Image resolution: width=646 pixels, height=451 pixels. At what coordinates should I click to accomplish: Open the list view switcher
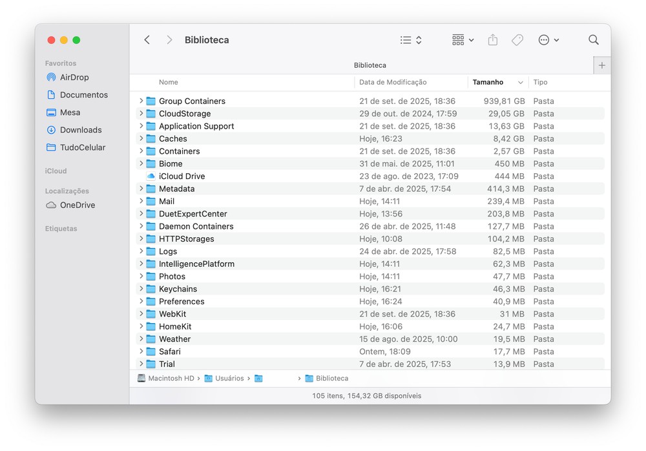pyautogui.click(x=411, y=40)
